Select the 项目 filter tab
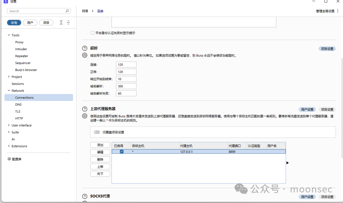Viewport: 343px width, 203px height. [46, 23]
